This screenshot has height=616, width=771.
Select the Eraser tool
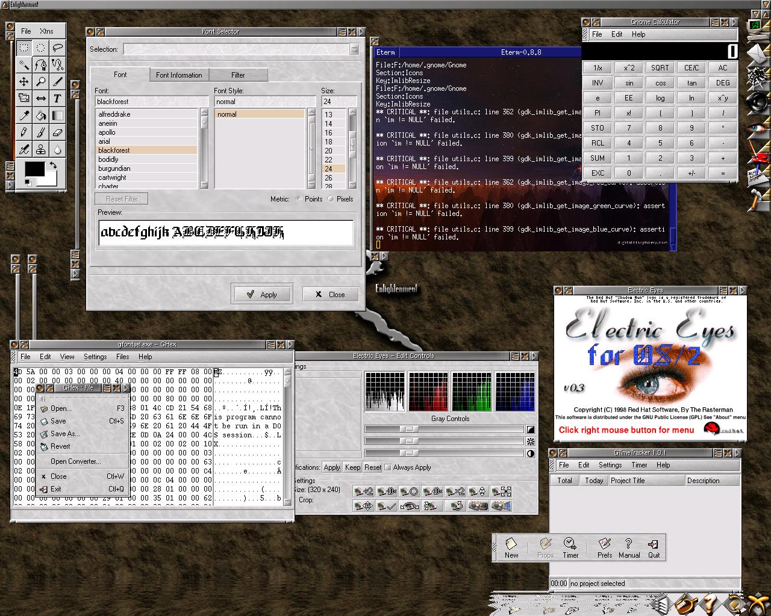57,132
